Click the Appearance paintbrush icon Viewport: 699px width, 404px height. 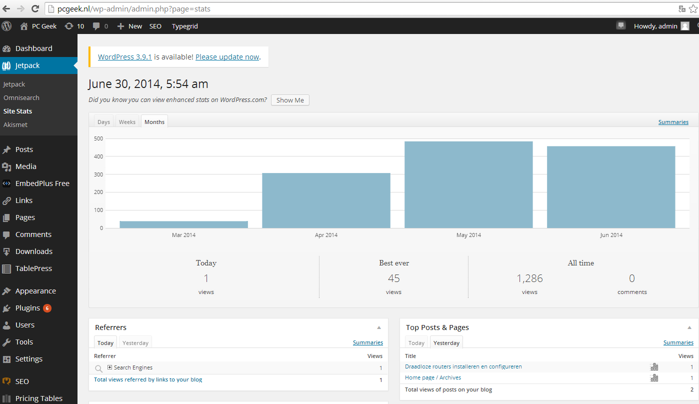coord(6,291)
